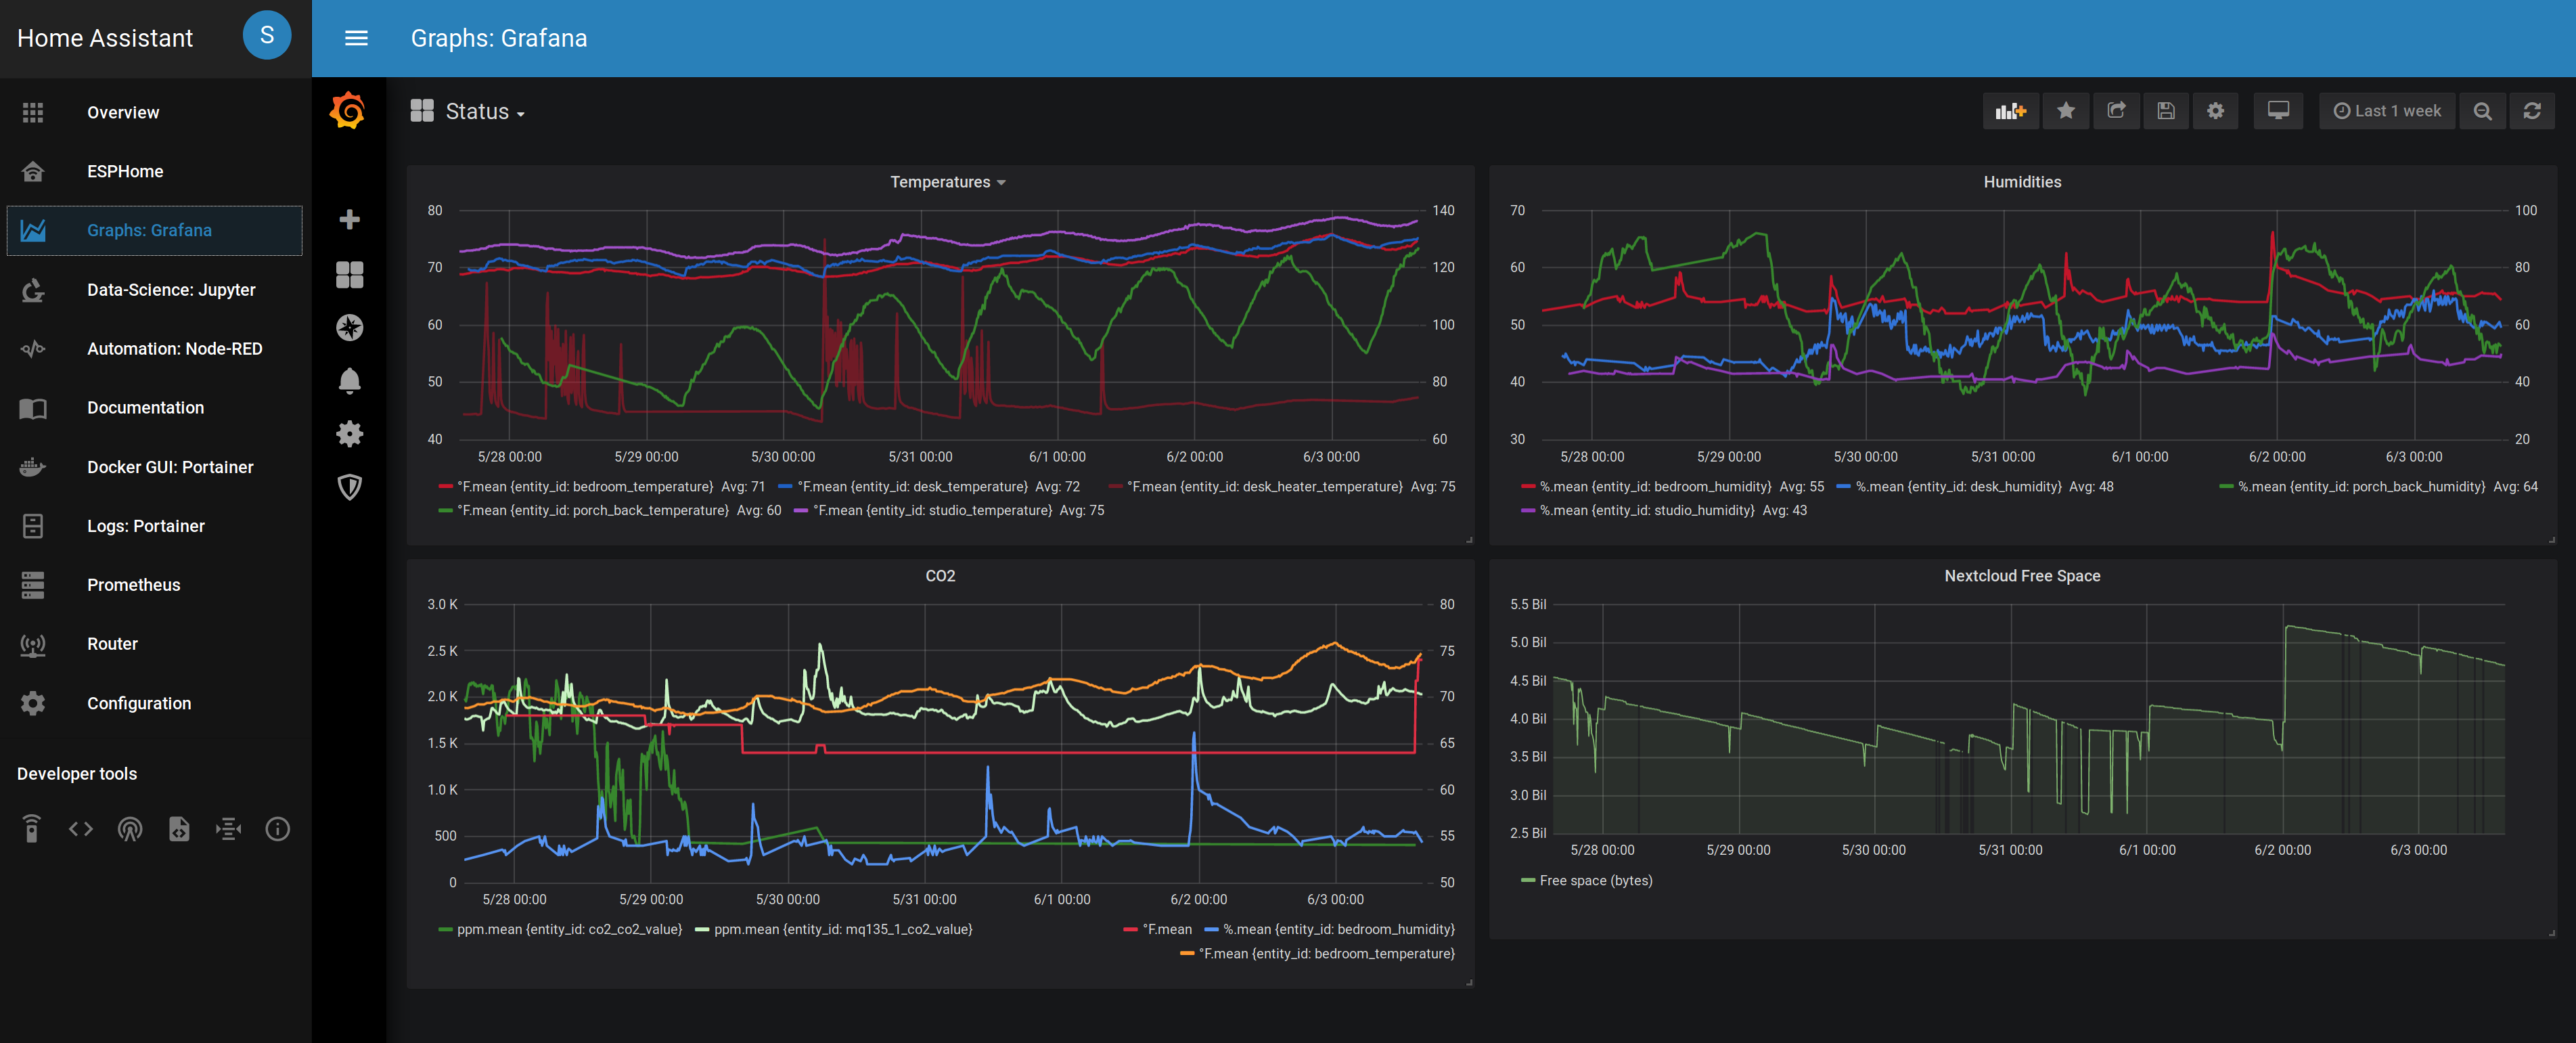Click the Grafana logo icon

click(x=348, y=110)
